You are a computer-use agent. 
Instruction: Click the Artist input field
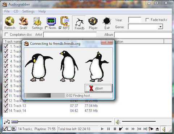click(x=70, y=34)
